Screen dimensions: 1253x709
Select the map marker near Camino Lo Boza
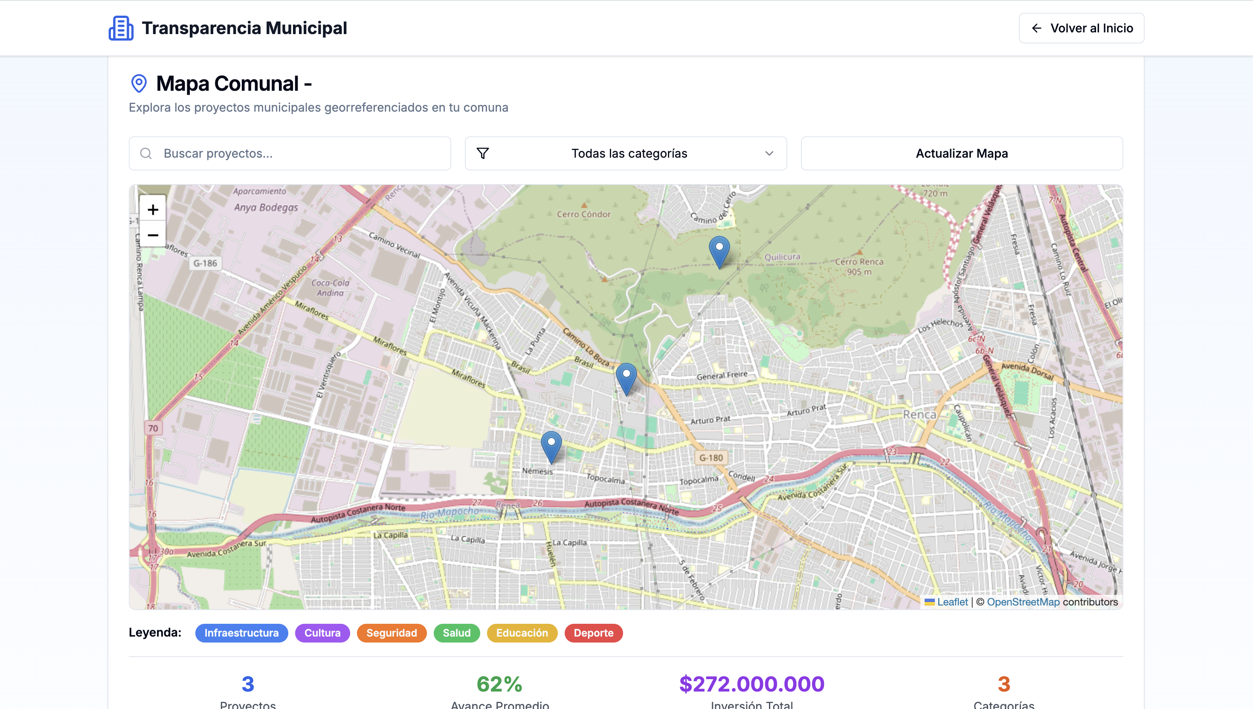(626, 378)
